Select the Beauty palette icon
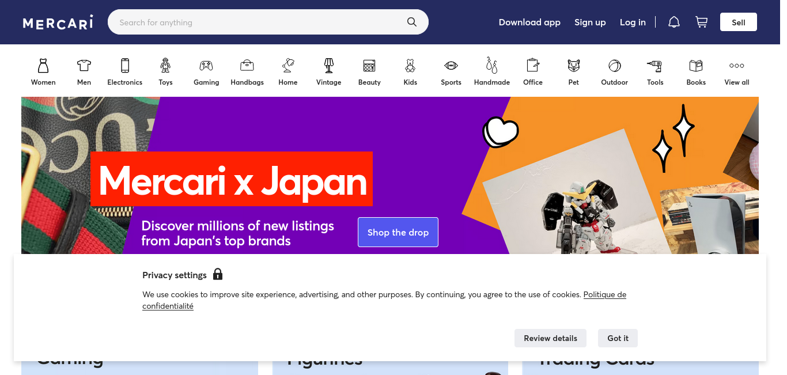The height and width of the screenshot is (375, 787). (369, 65)
